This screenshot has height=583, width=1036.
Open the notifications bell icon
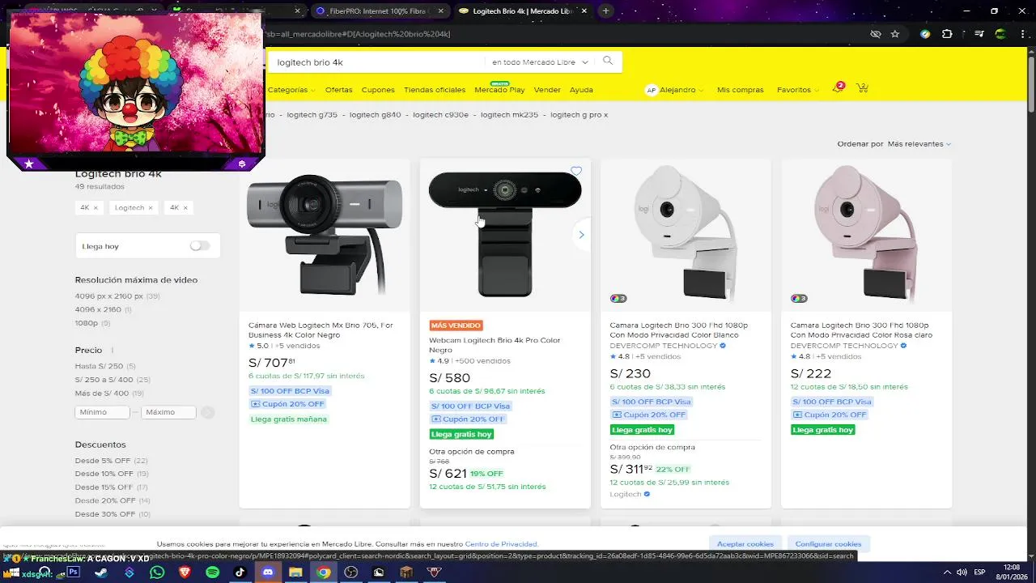(838, 87)
